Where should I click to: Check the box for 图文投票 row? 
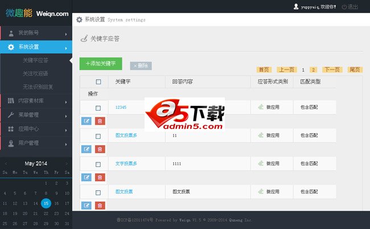pos(98,193)
